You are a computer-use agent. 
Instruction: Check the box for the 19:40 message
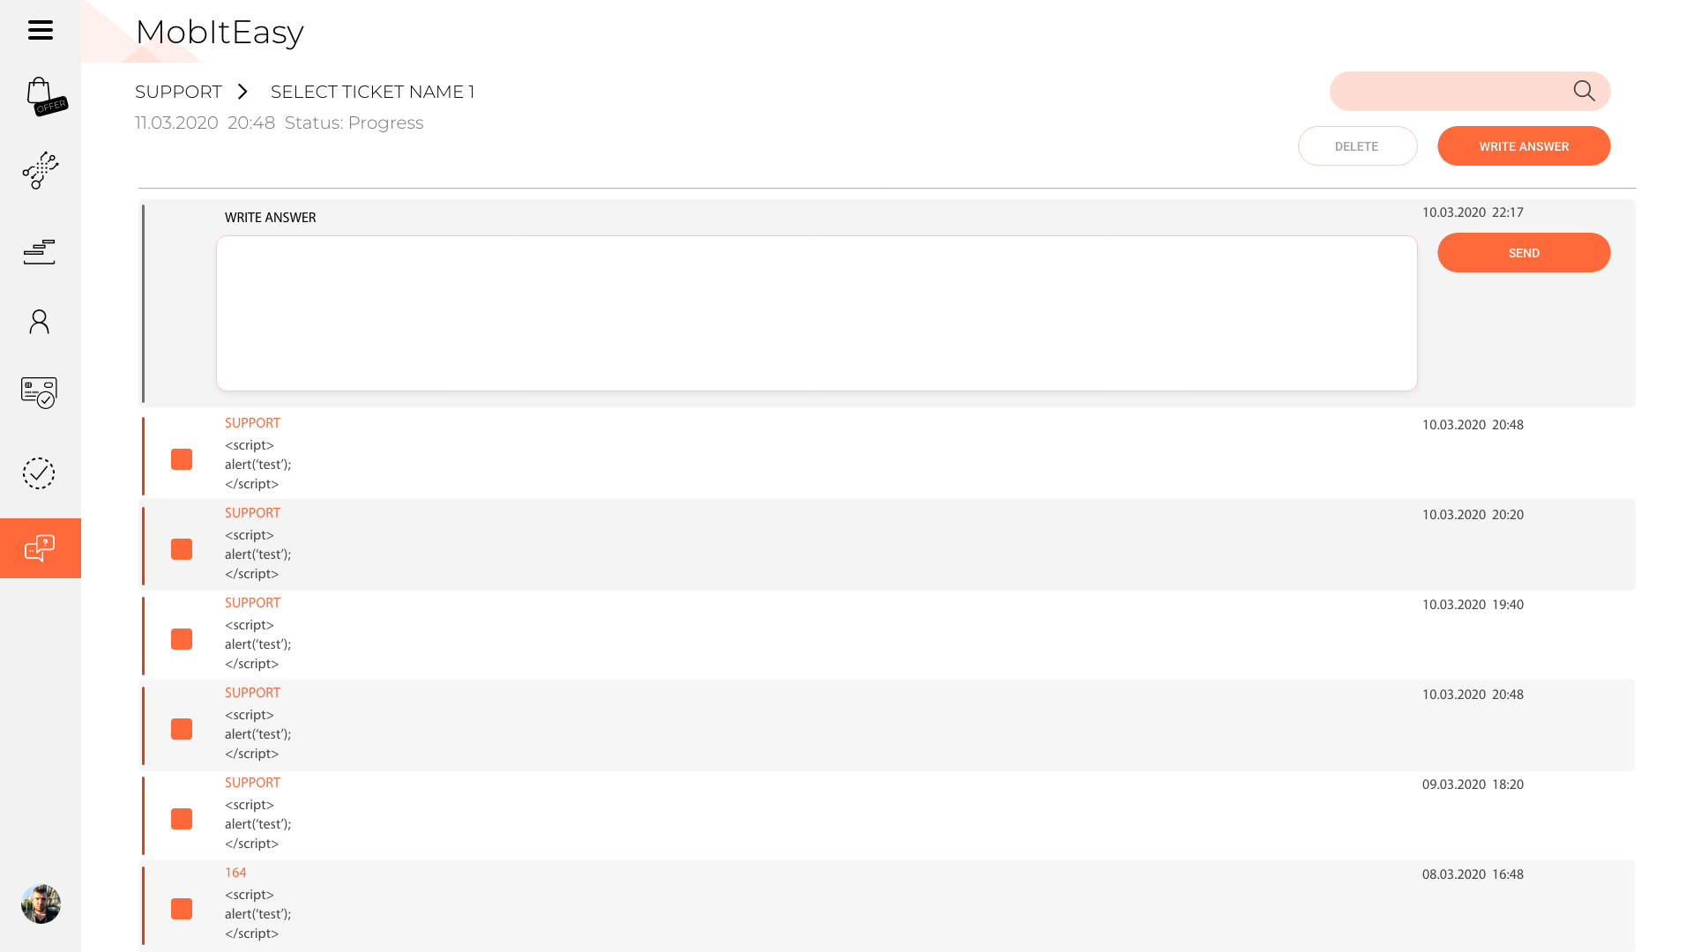(182, 639)
